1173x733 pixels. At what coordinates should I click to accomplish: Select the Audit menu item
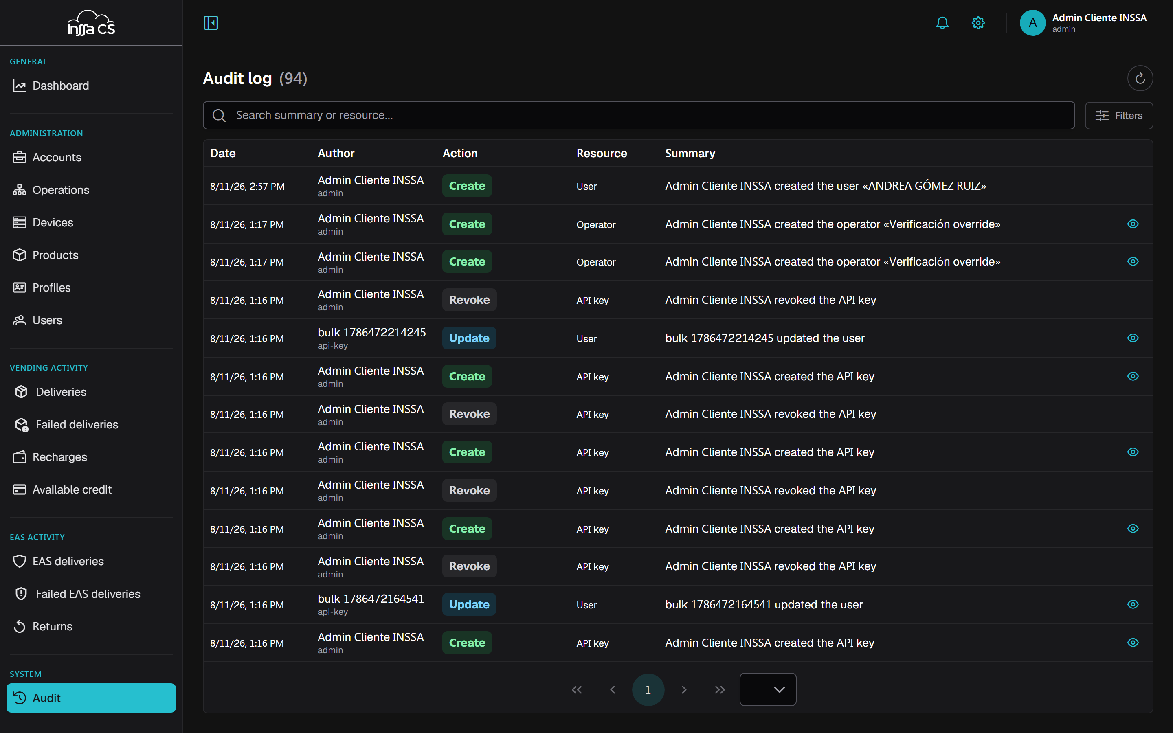tap(91, 698)
